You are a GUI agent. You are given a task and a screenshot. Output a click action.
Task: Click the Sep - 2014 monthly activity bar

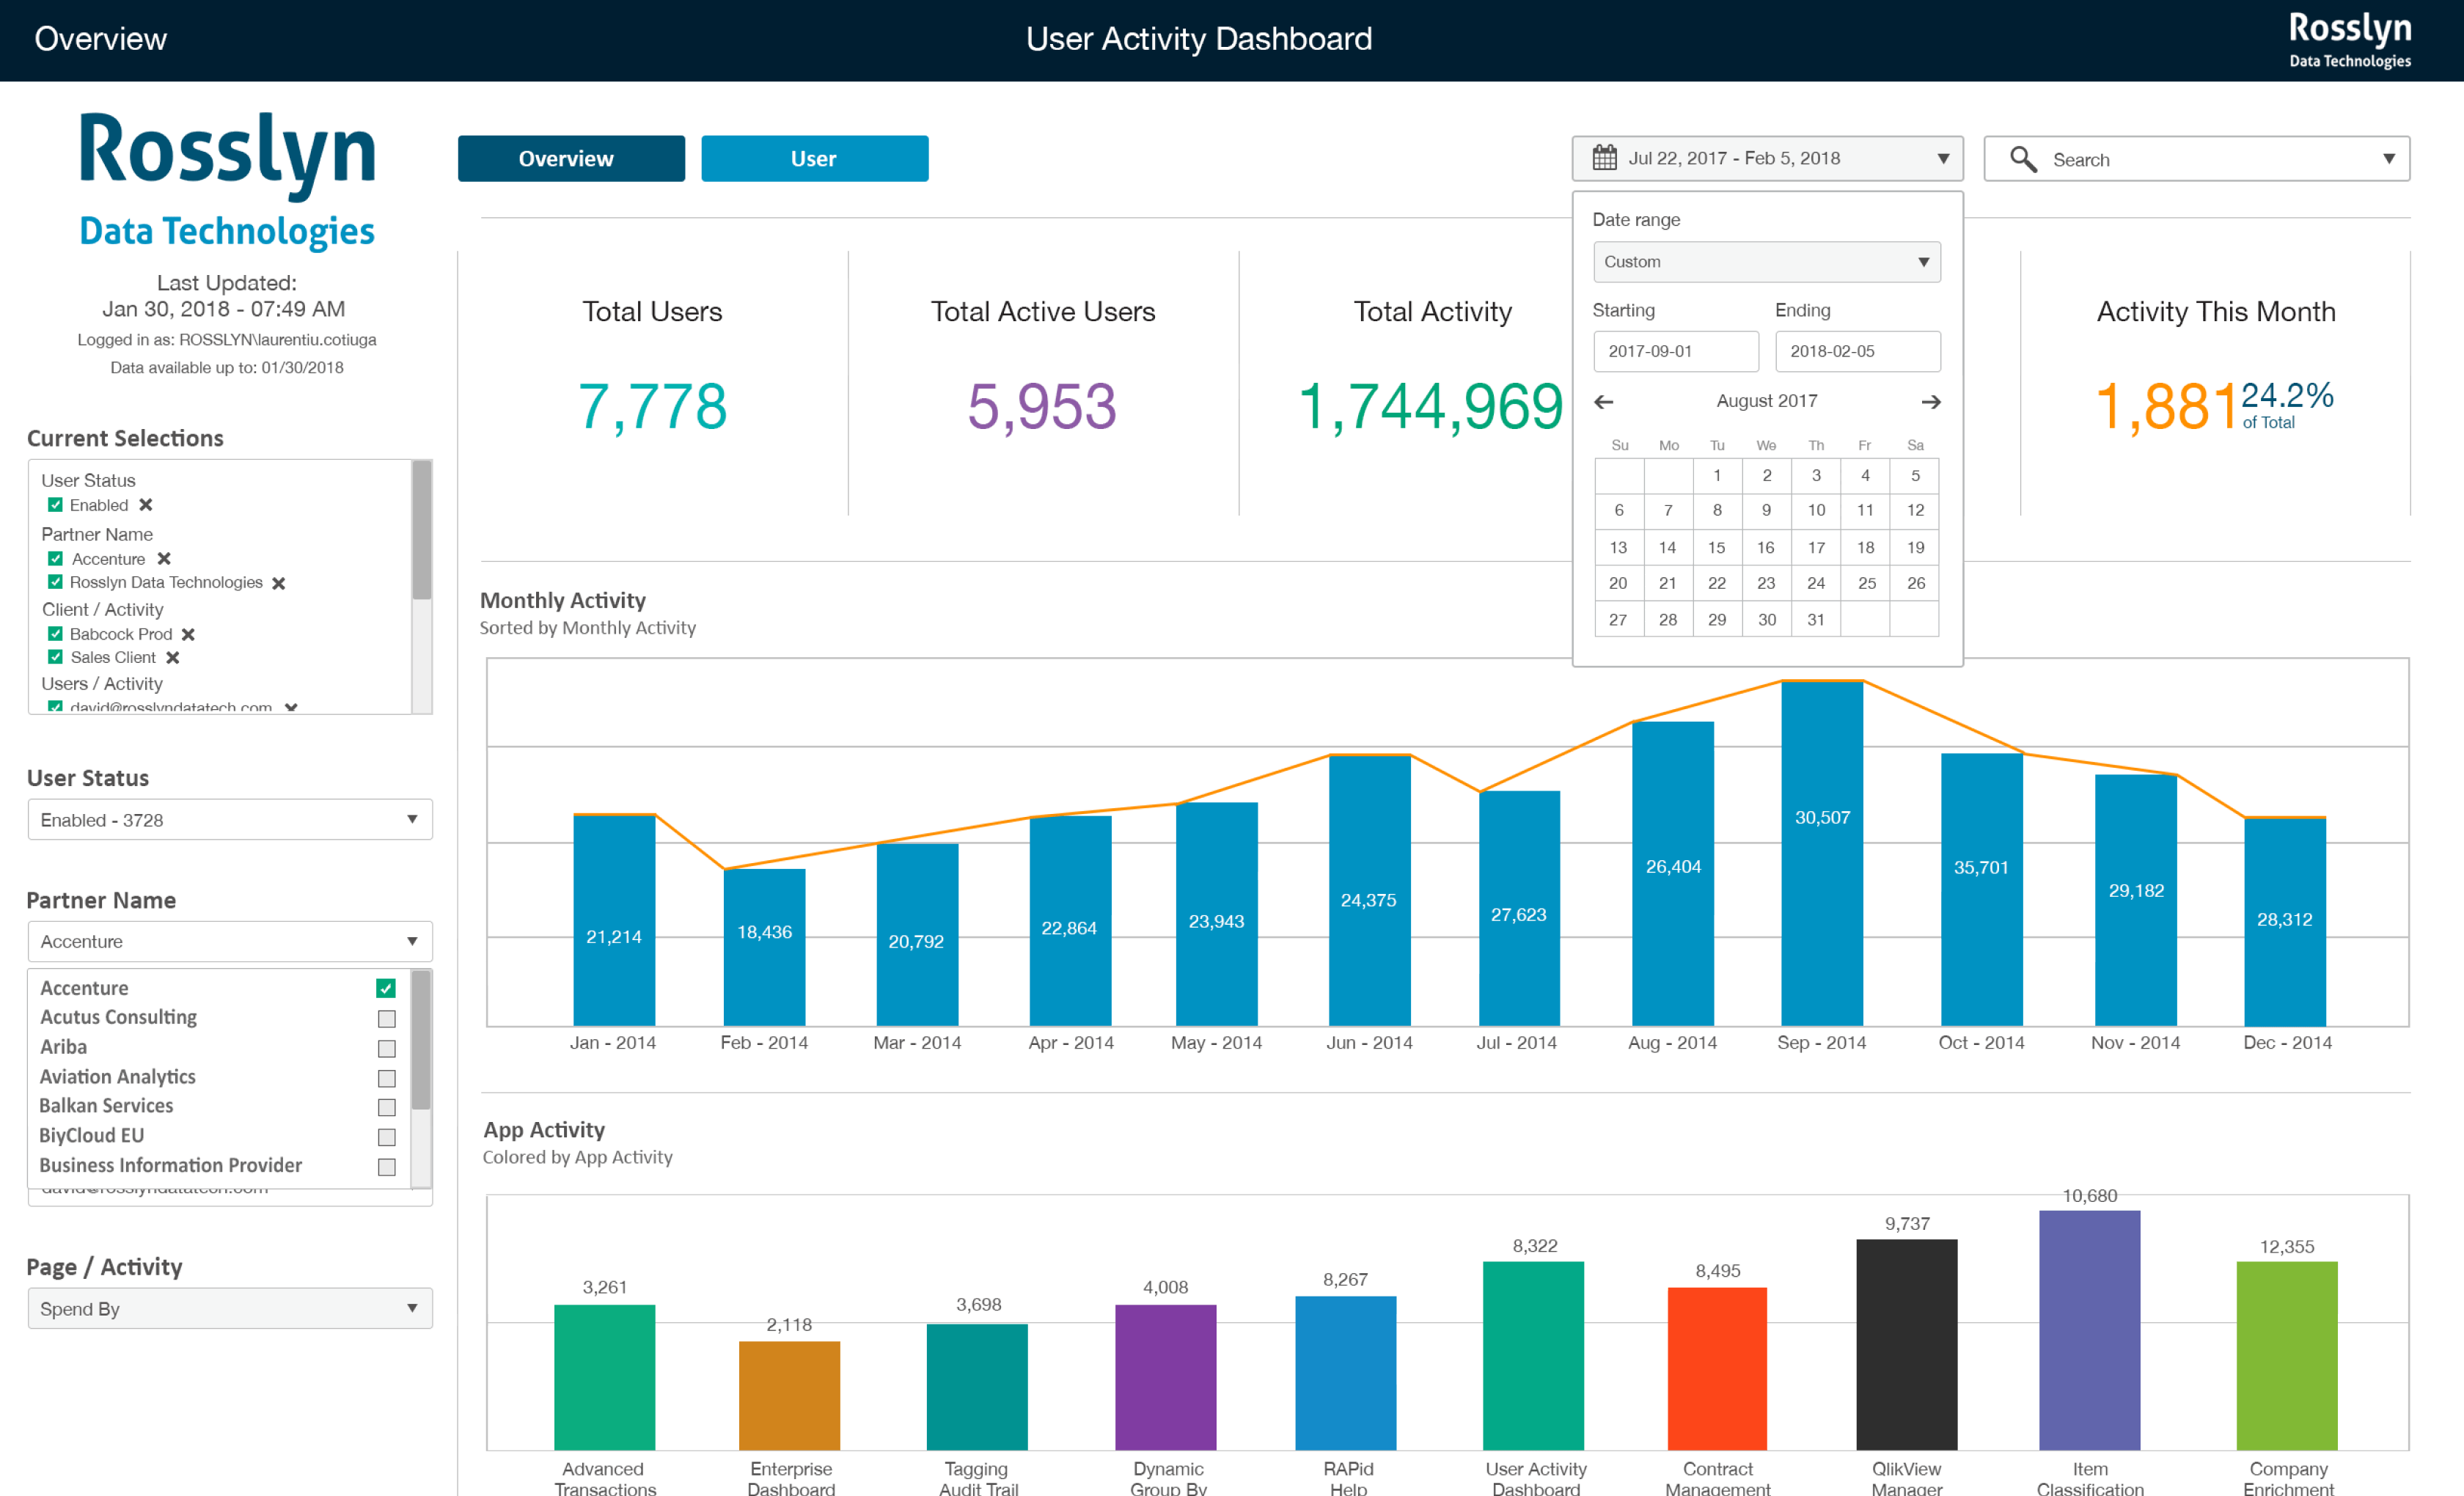point(1822,853)
